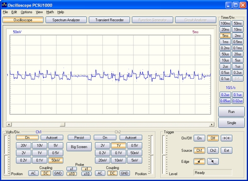
Task: Select rising edge trigger icon
Action: [x=200, y=162]
